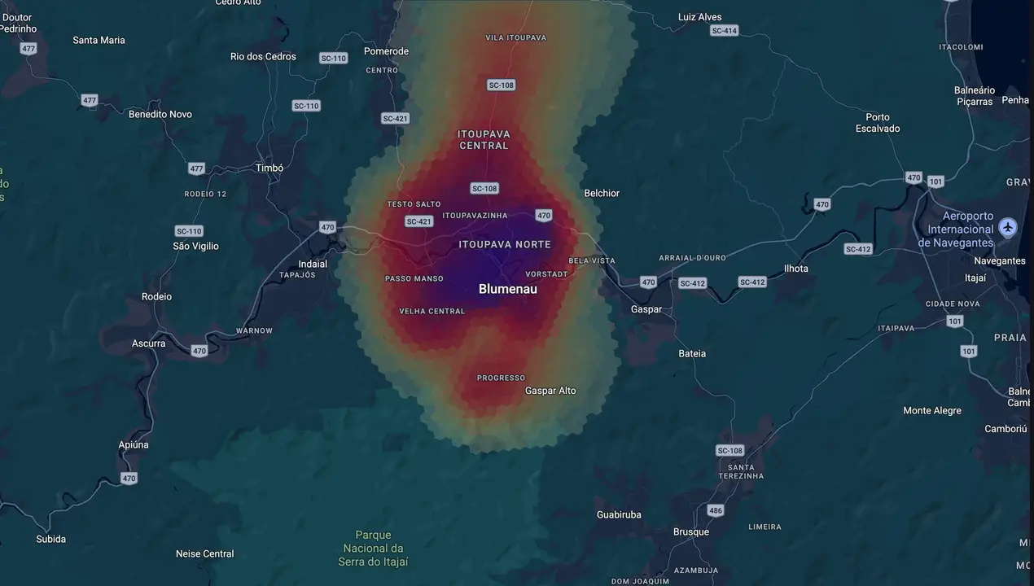Viewport: 1034px width, 586px height.
Task: Click the Penha label
Action: coord(1015,100)
